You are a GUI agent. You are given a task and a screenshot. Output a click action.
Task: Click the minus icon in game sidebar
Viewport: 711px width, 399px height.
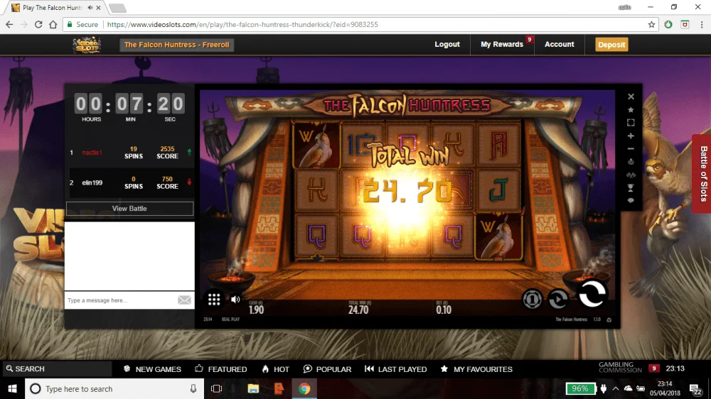click(631, 148)
